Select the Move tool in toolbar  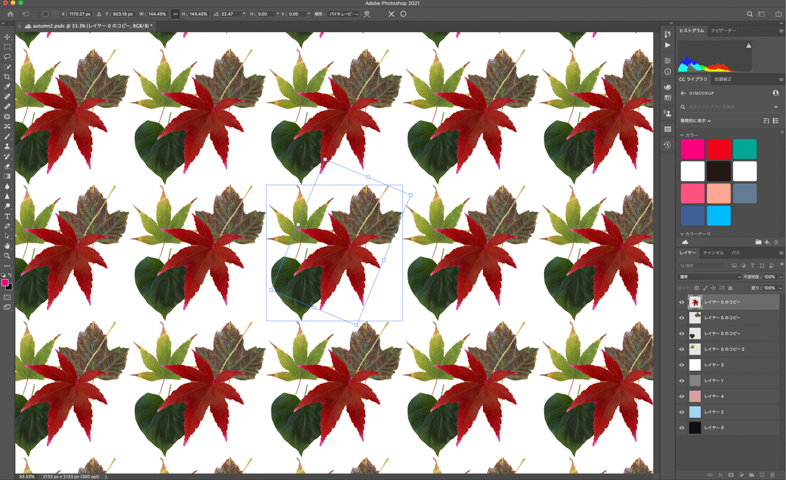click(x=7, y=37)
